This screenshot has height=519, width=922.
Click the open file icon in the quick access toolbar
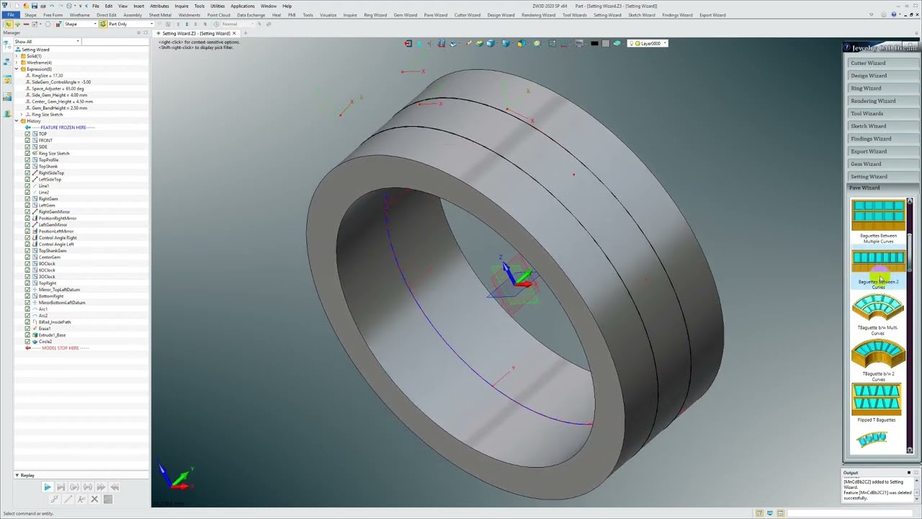pyautogui.click(x=24, y=6)
